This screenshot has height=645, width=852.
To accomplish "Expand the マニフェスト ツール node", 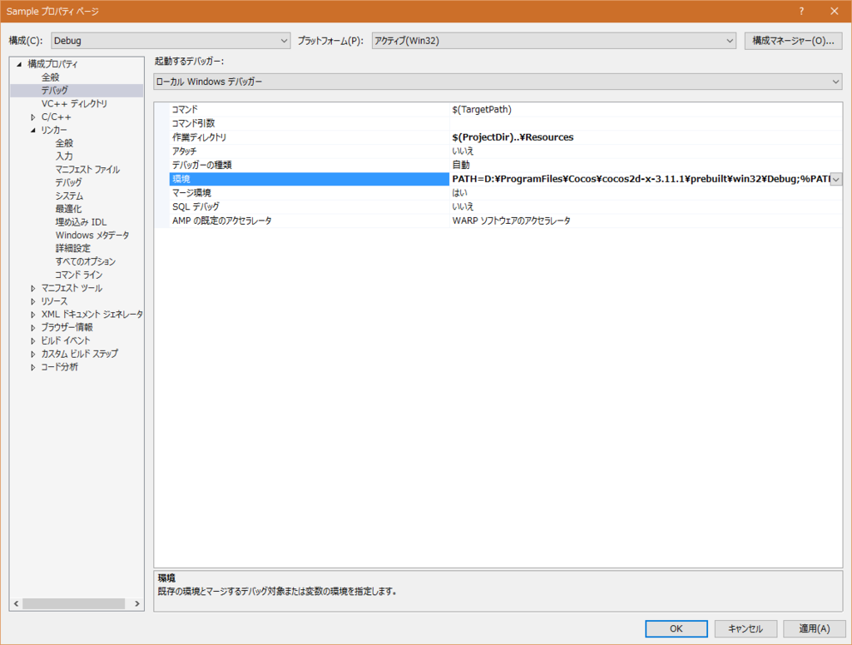I will [x=33, y=288].
